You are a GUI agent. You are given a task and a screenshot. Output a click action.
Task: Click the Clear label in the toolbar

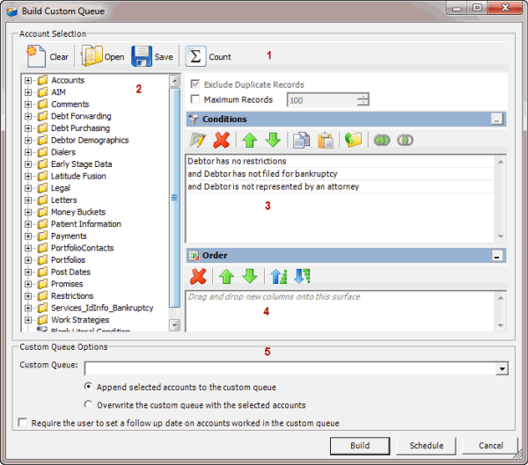(59, 57)
